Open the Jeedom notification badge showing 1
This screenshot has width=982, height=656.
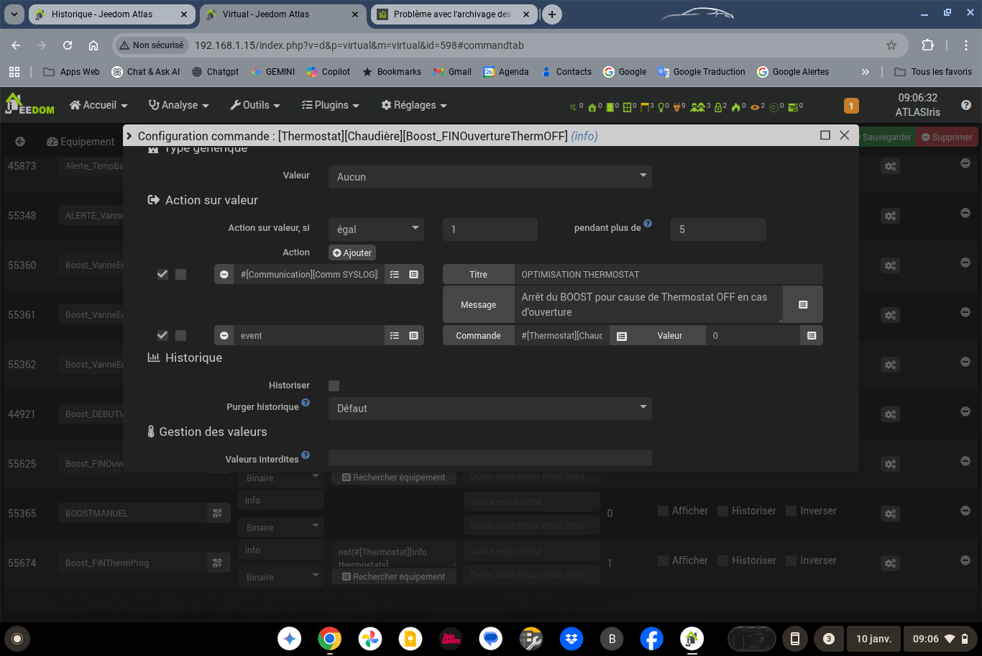[x=851, y=106]
